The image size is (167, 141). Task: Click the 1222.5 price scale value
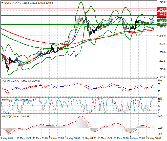click(162, 61)
